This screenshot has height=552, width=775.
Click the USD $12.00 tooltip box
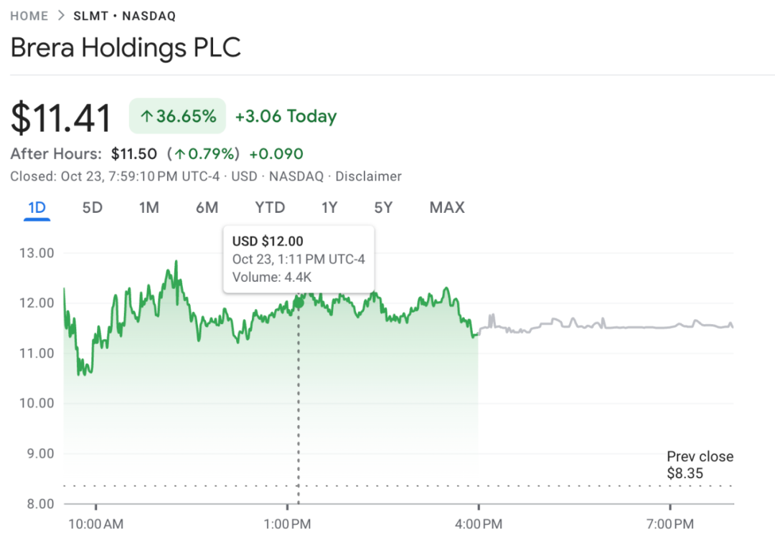click(x=299, y=259)
